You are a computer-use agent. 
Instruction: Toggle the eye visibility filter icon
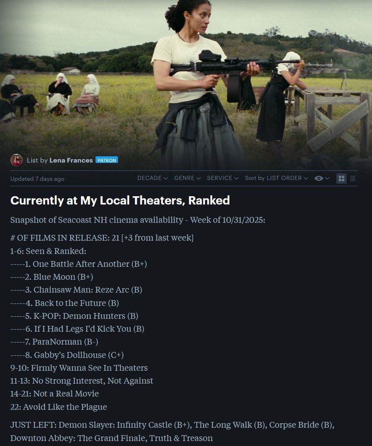coord(319,178)
